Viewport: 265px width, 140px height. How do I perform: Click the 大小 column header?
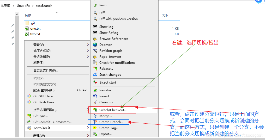165,15
